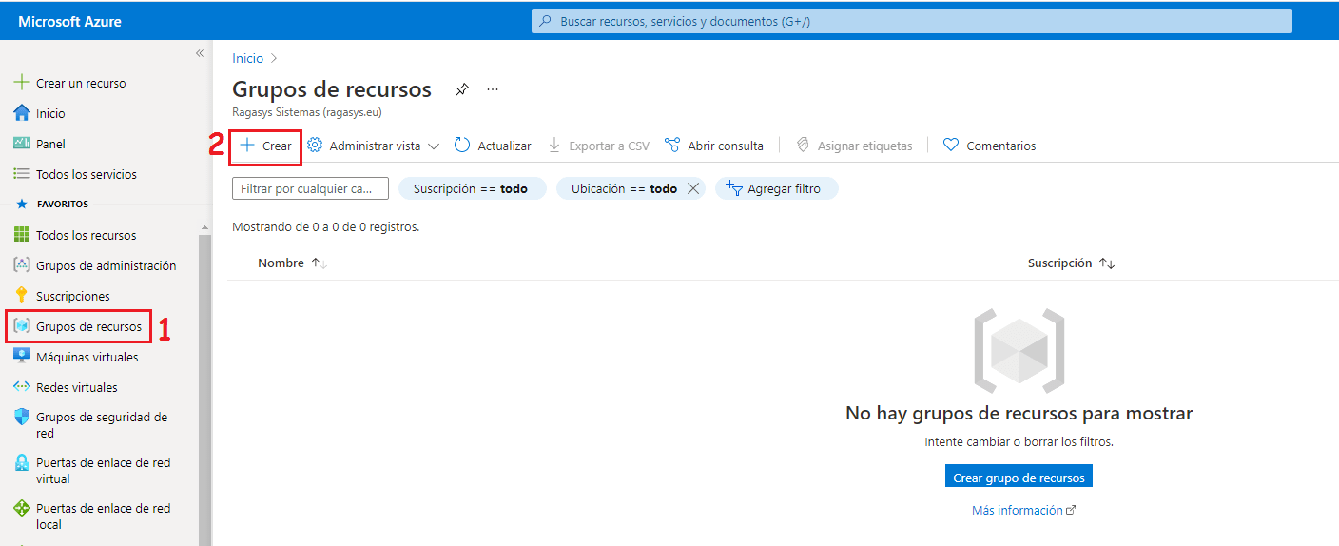Click the Microsoft Azure logo text
The height and width of the screenshot is (546, 1339).
coord(69,21)
